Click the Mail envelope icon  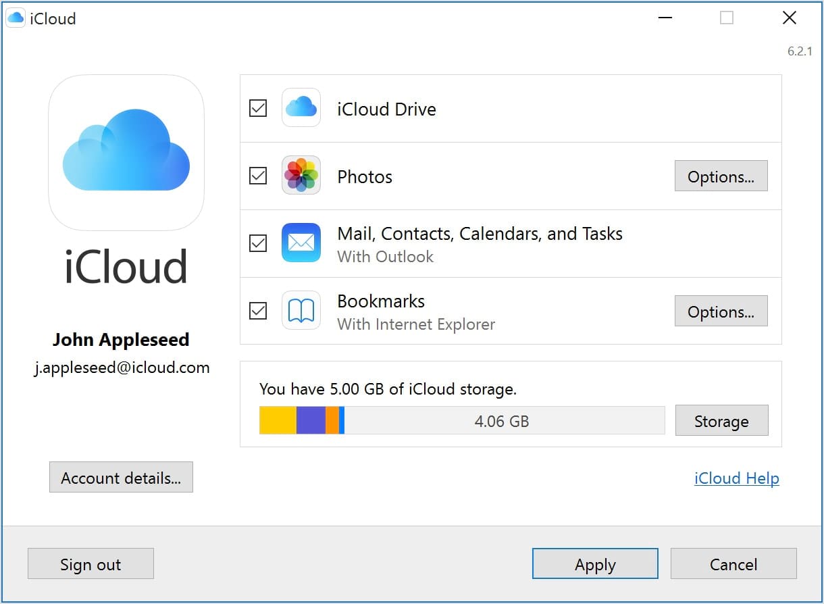pos(300,243)
